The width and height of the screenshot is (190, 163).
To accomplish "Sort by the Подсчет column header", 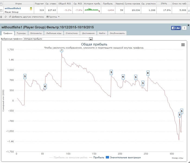I will point(39,4).
